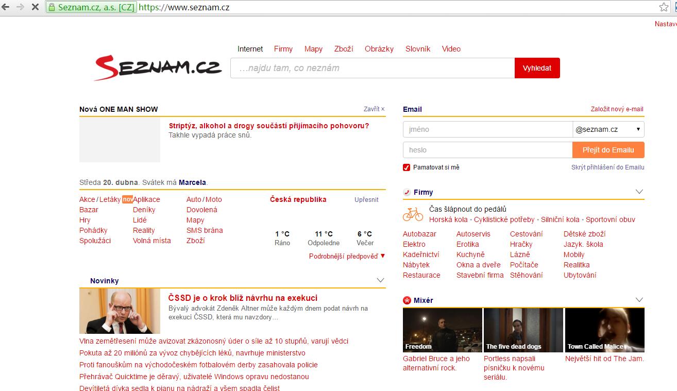
Task: Collapse the Novinky section chevron
Action: 381,280
